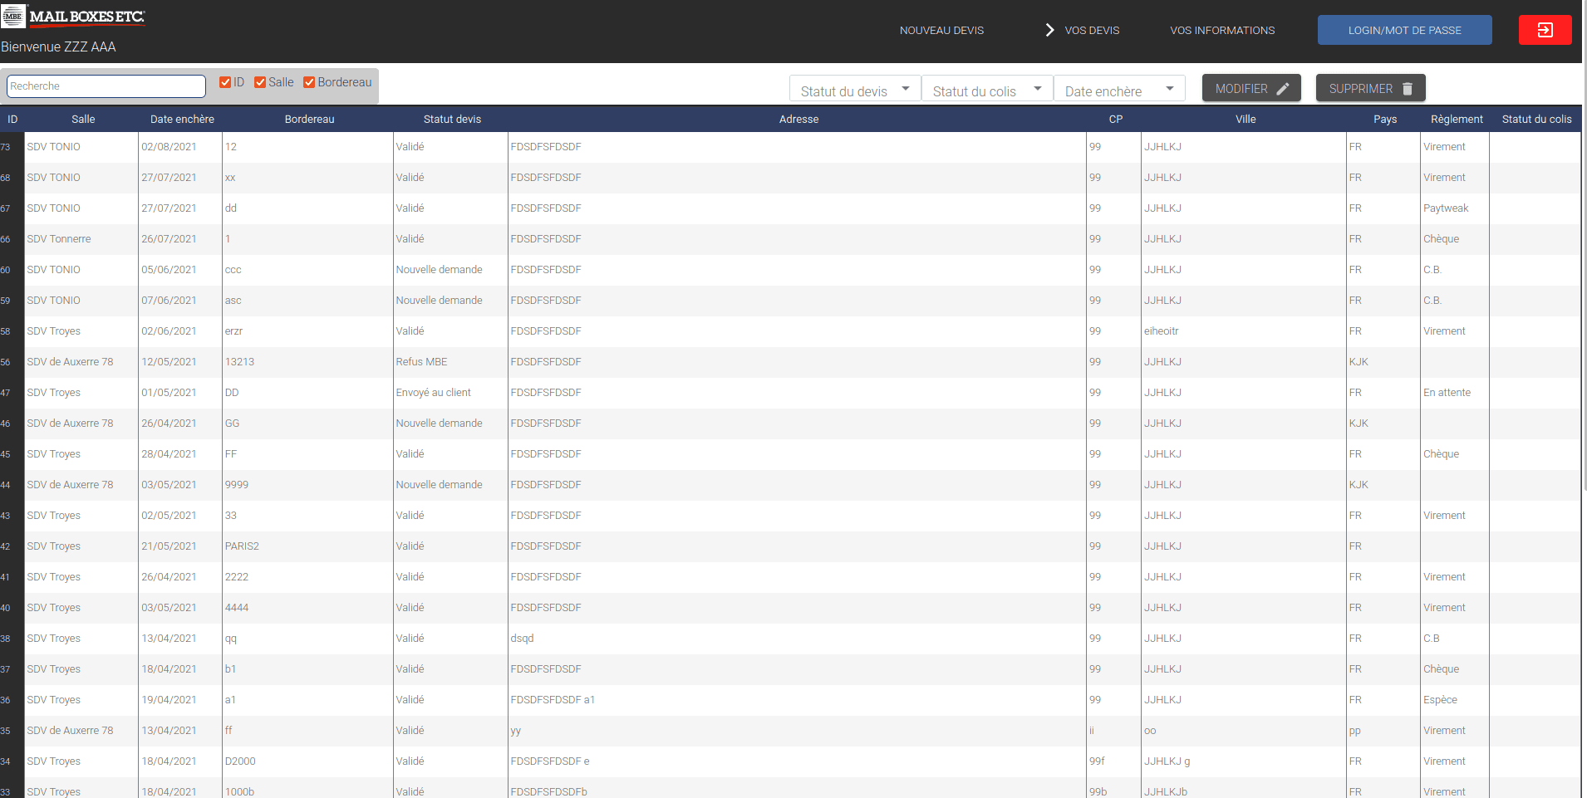The image size is (1587, 798).
Task: Click the Règlement column header
Action: point(1456,120)
